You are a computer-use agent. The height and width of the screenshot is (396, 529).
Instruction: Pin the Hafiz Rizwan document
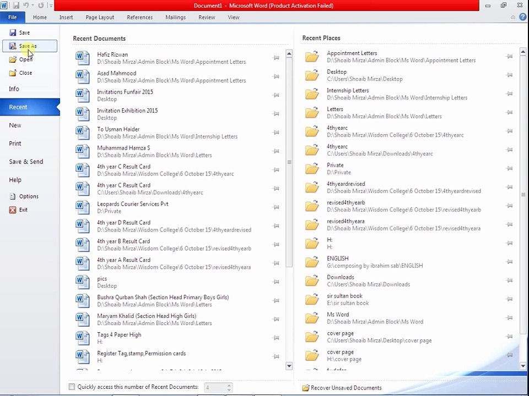pos(276,58)
